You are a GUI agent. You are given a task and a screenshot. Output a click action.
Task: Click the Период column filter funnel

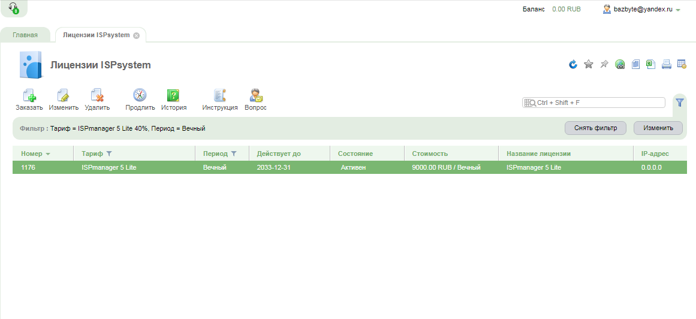pyautogui.click(x=234, y=154)
